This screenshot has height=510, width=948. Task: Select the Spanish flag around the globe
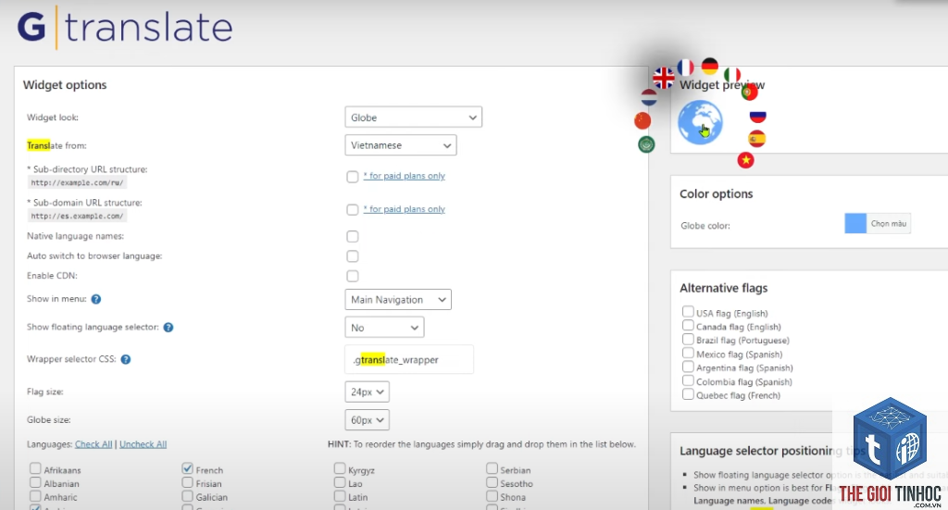[757, 139]
